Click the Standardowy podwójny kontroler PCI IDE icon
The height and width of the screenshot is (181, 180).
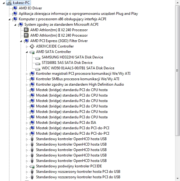click(32, 166)
